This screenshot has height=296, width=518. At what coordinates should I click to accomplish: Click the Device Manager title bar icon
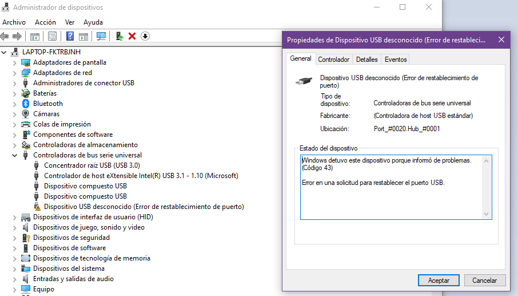5,7
